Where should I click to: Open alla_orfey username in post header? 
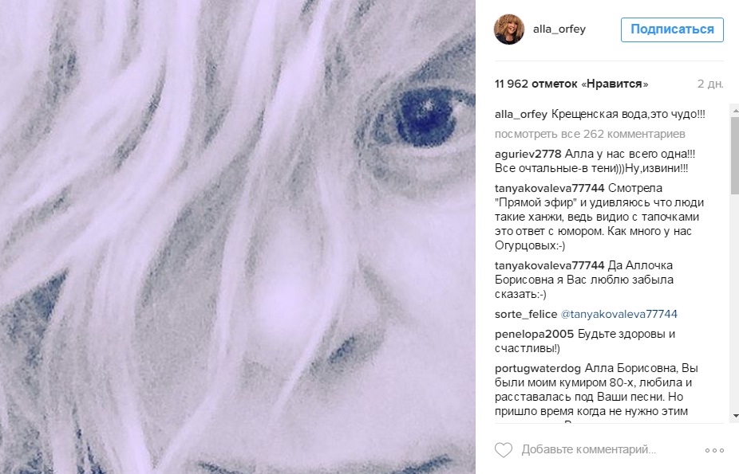(x=559, y=29)
